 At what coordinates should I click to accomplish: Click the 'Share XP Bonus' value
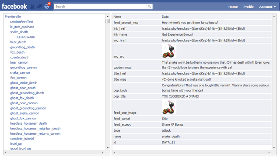[172, 125]
